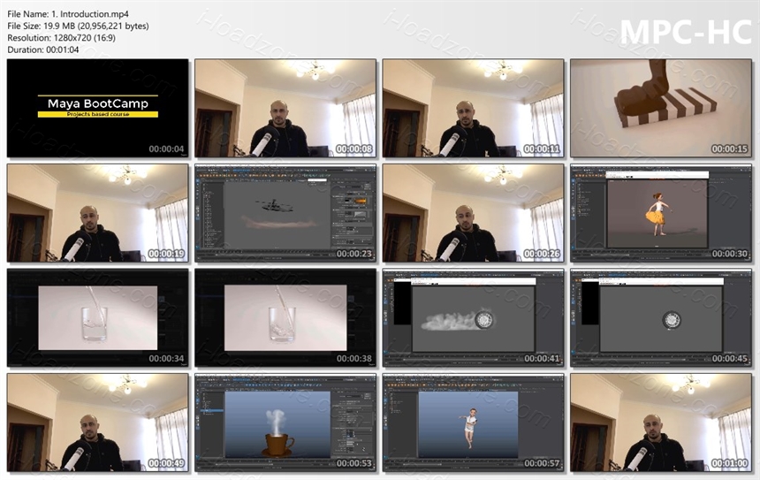Screen dimensions: 760x480
Task: Click the 00:00:41 timestamp label
Action: 542,358
